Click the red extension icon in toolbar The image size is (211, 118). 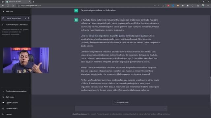point(168,6)
